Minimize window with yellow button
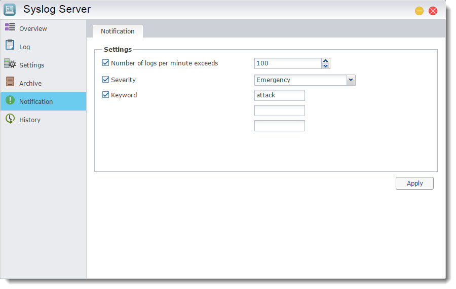The width and height of the screenshot is (456, 289). click(x=419, y=11)
